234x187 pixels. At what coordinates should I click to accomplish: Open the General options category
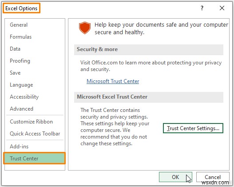point(19,25)
